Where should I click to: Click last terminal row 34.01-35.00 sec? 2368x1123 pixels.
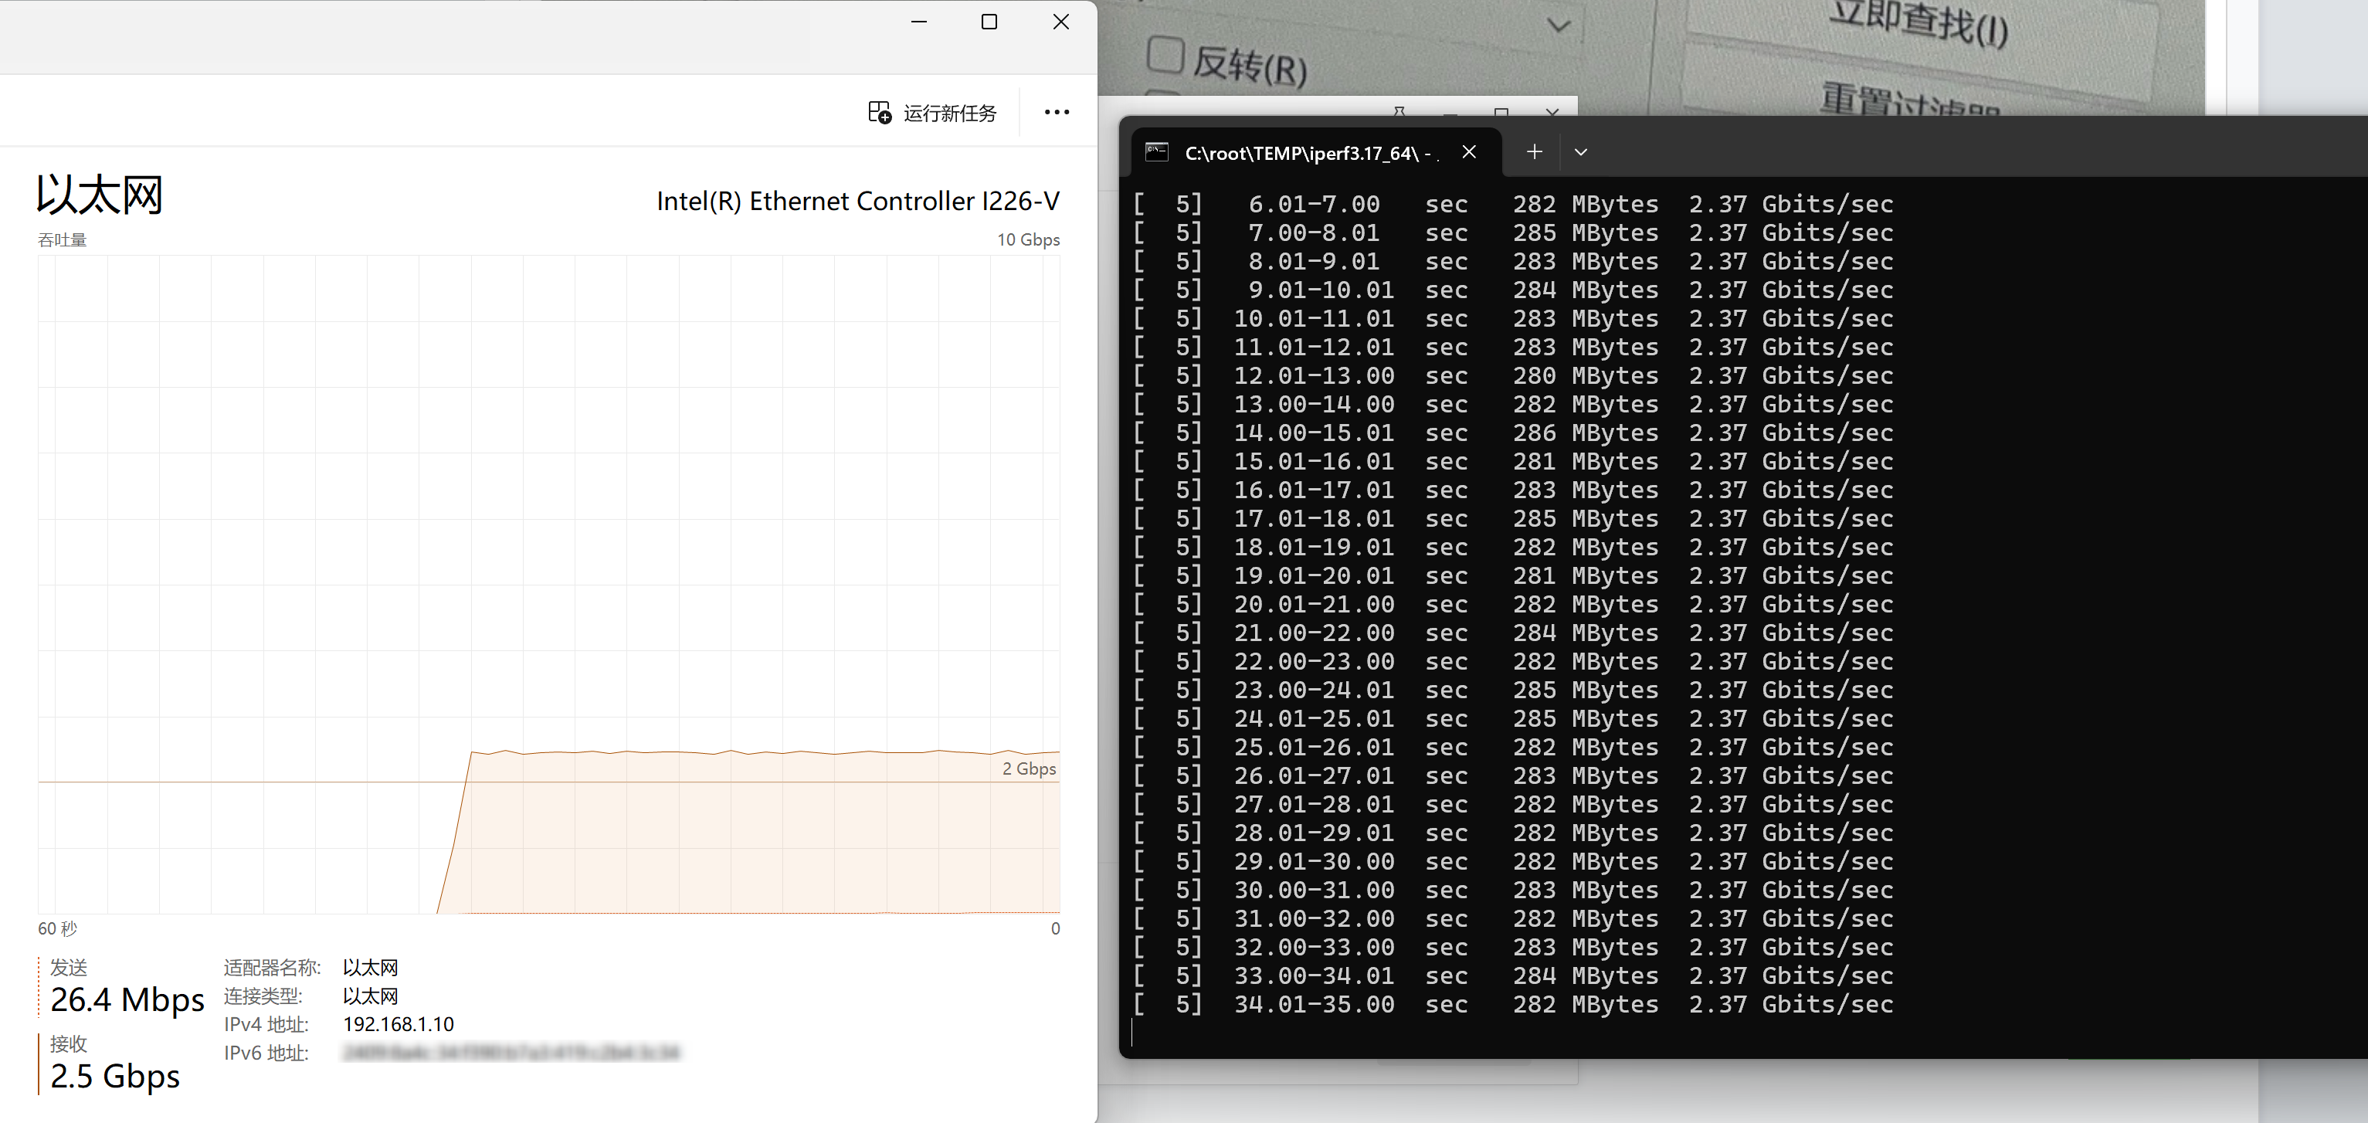(1513, 1005)
